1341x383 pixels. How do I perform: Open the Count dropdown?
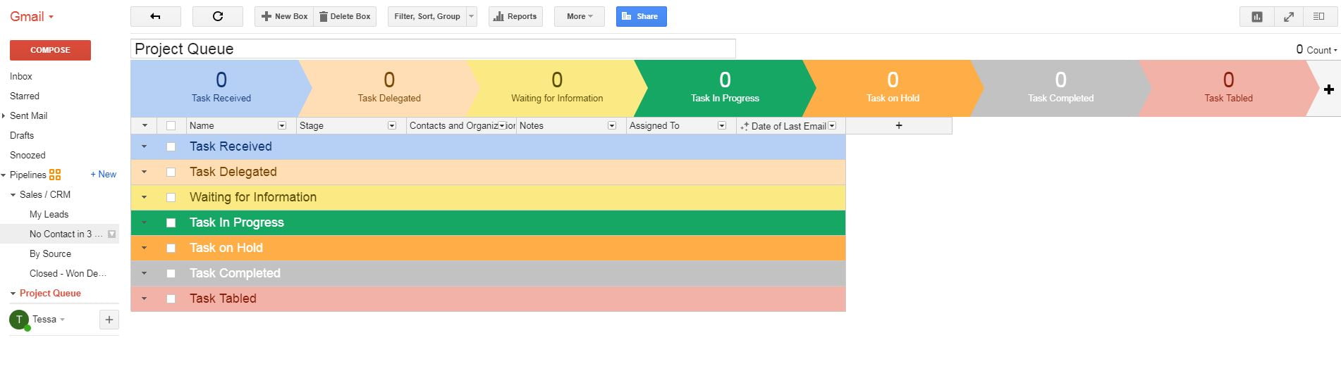pyautogui.click(x=1321, y=50)
